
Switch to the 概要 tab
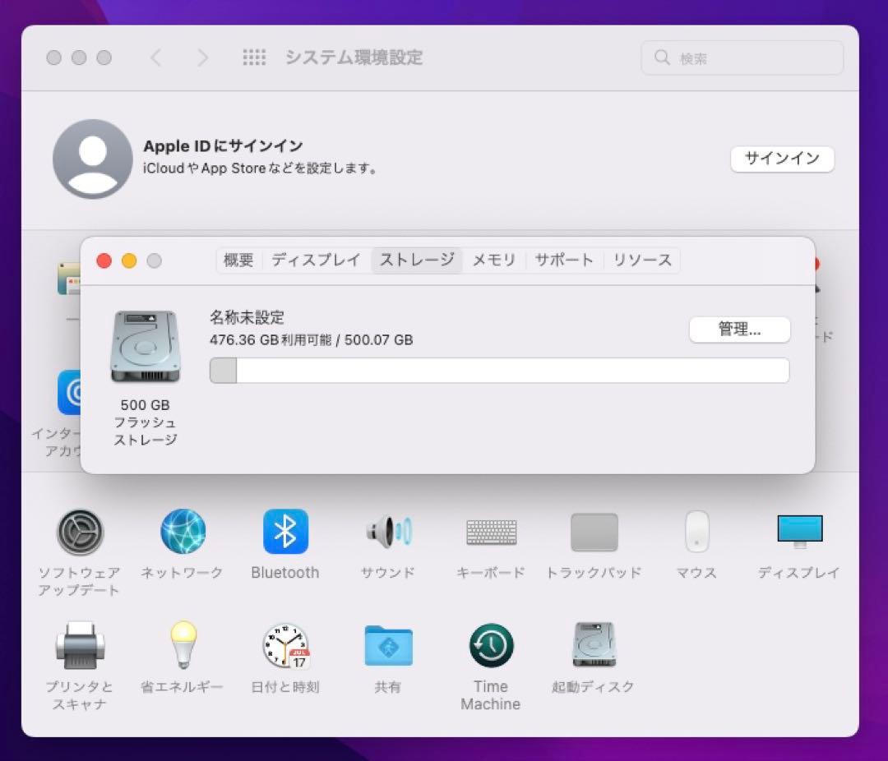tap(238, 260)
